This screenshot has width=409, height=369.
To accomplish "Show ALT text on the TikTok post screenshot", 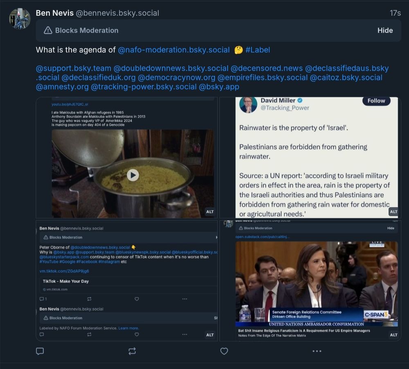I will pos(210,335).
